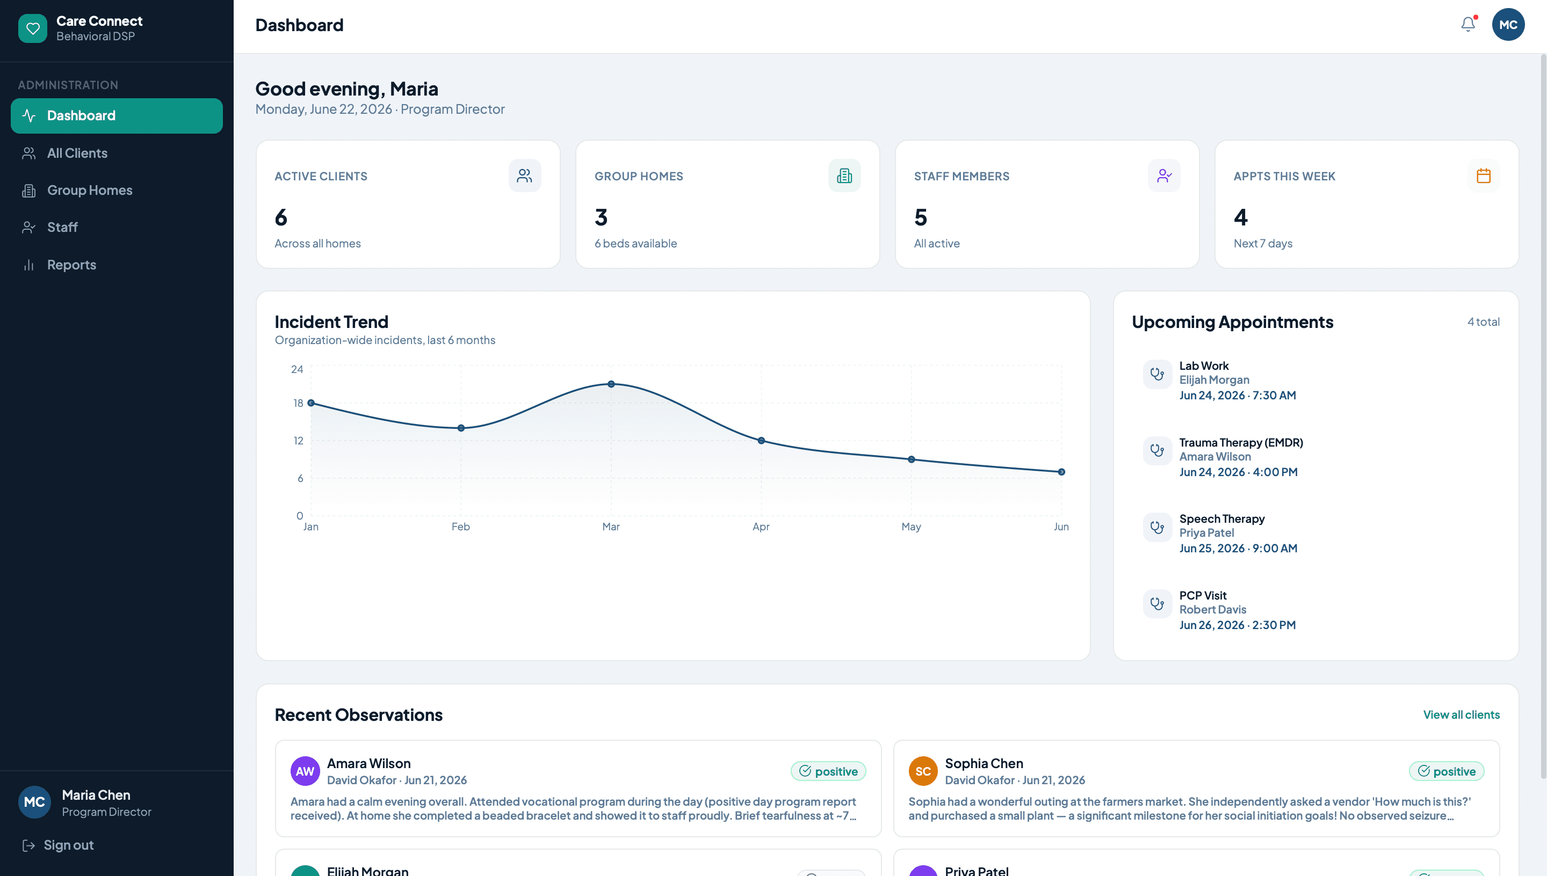This screenshot has width=1547, height=876.
Task: Click the Incident Trend heading
Action: (331, 322)
